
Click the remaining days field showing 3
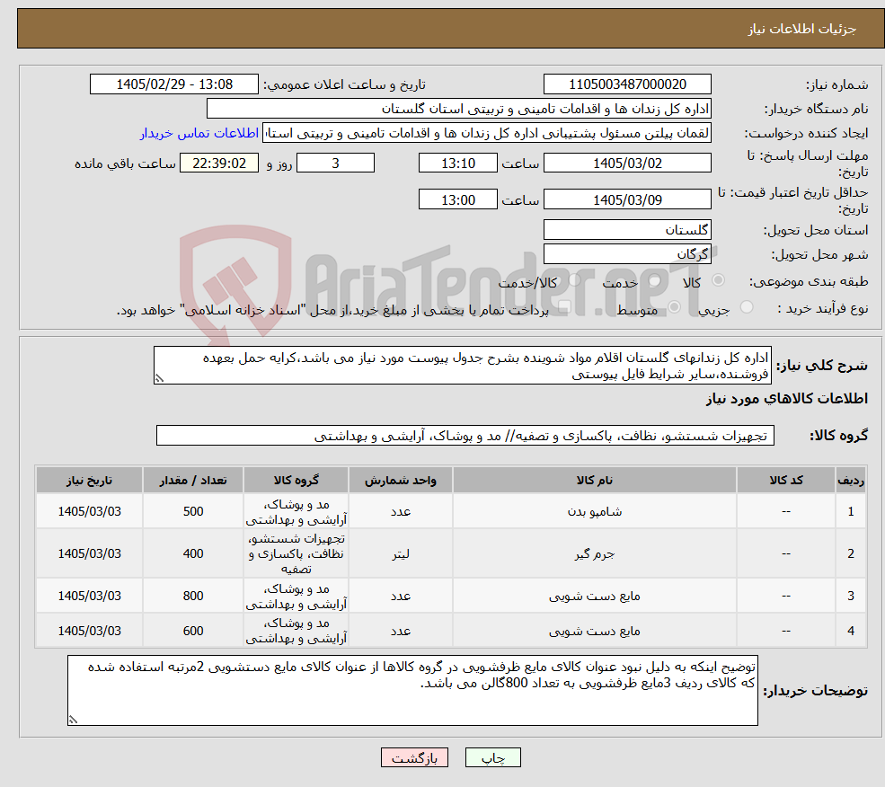335,164
